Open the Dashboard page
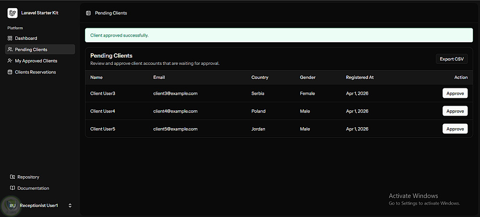The image size is (480, 217). click(x=40, y=38)
